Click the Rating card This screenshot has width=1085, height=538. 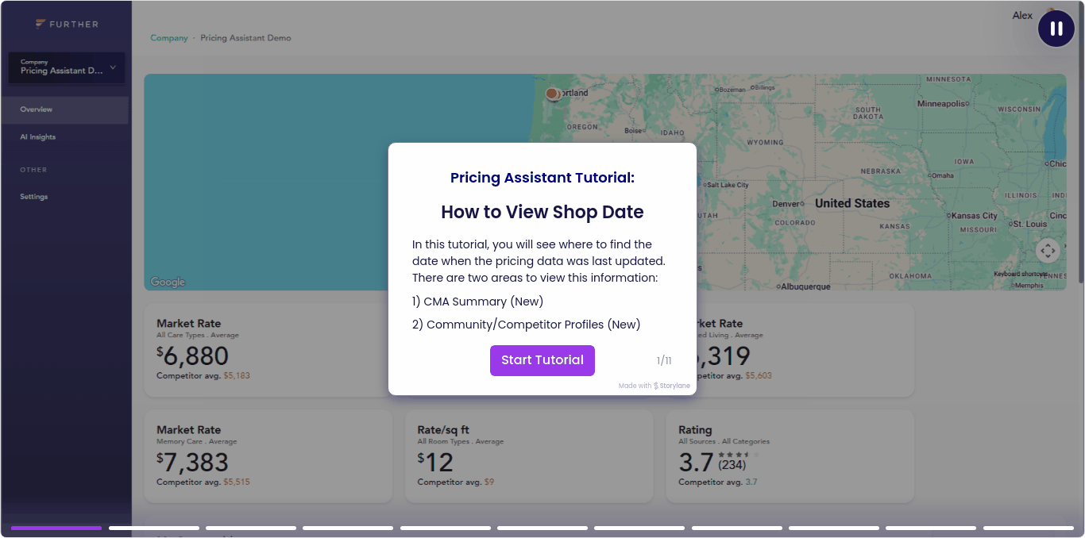click(790, 455)
